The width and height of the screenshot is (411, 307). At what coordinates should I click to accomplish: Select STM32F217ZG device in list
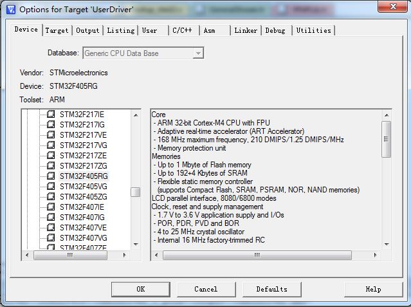(84, 166)
